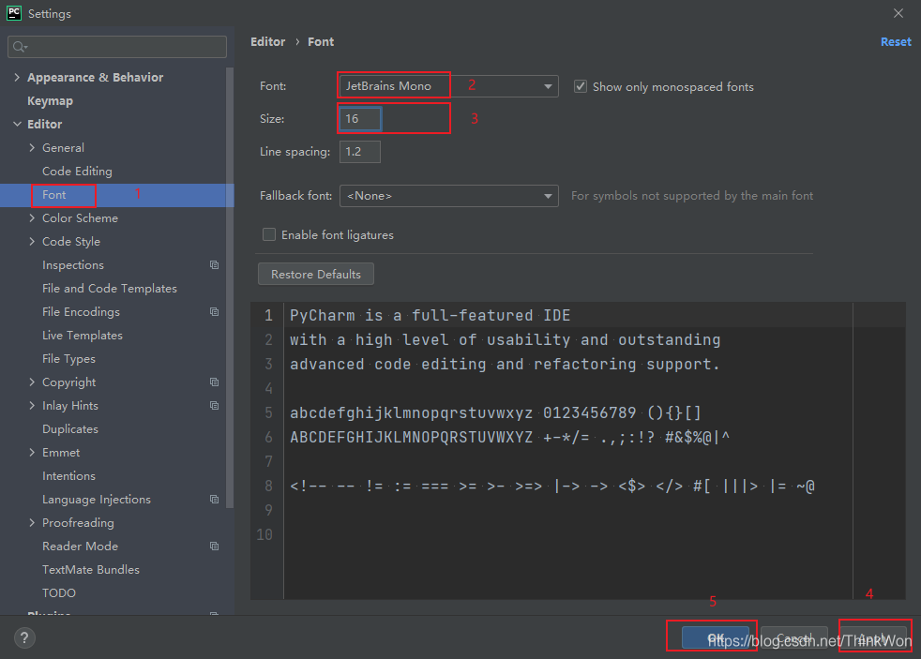Click the Reset link
Screen dimensions: 921x659
coord(895,42)
